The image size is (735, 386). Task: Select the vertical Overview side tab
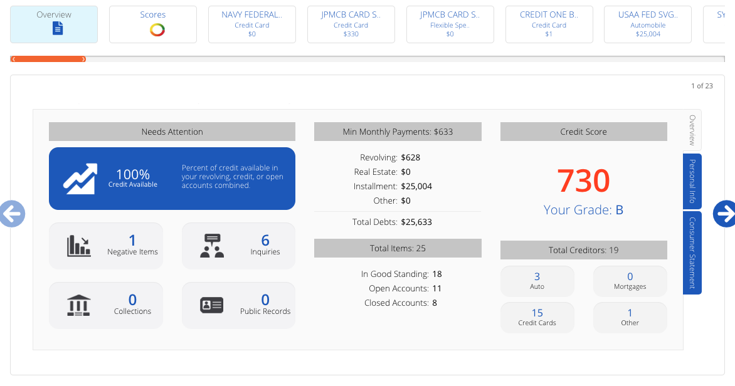coord(692,130)
